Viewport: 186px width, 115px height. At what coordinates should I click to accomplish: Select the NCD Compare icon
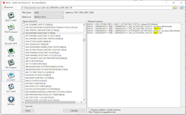tap(11, 28)
